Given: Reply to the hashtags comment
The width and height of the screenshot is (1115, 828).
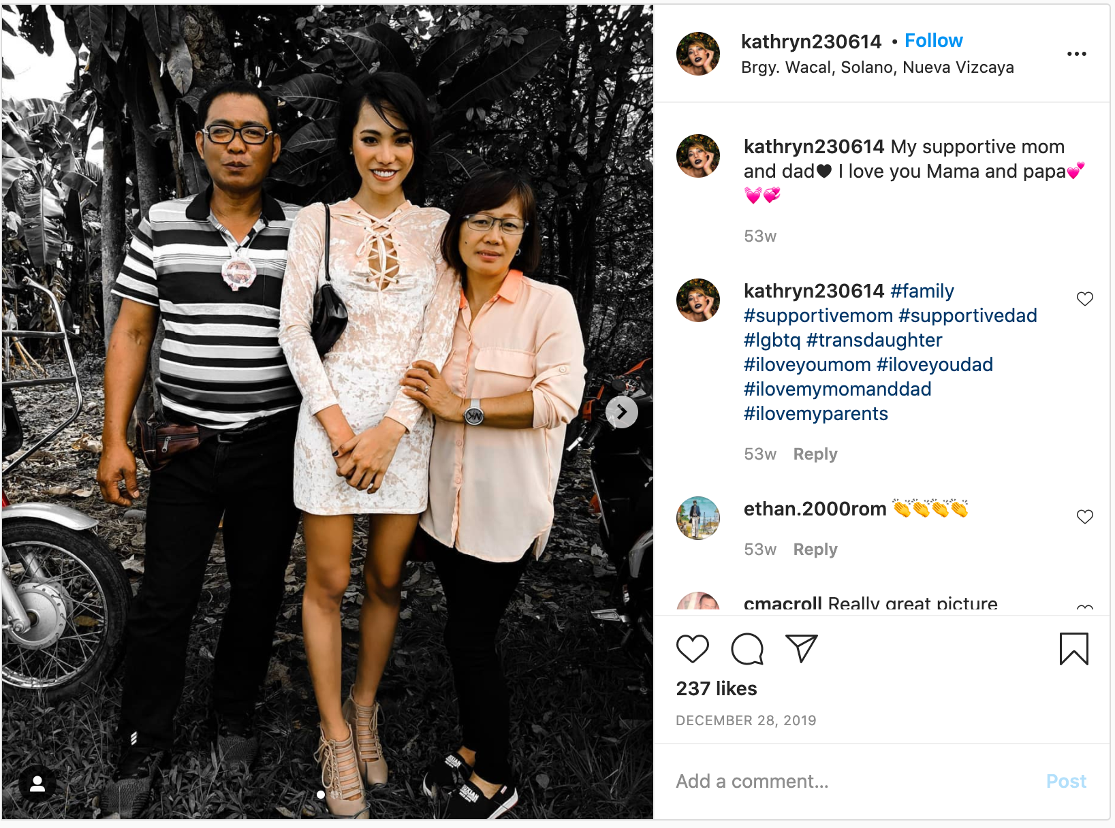Looking at the screenshot, I should [x=815, y=454].
